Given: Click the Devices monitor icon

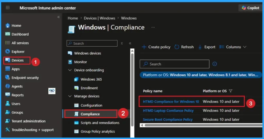Looking at the screenshot, I should 7,60.
